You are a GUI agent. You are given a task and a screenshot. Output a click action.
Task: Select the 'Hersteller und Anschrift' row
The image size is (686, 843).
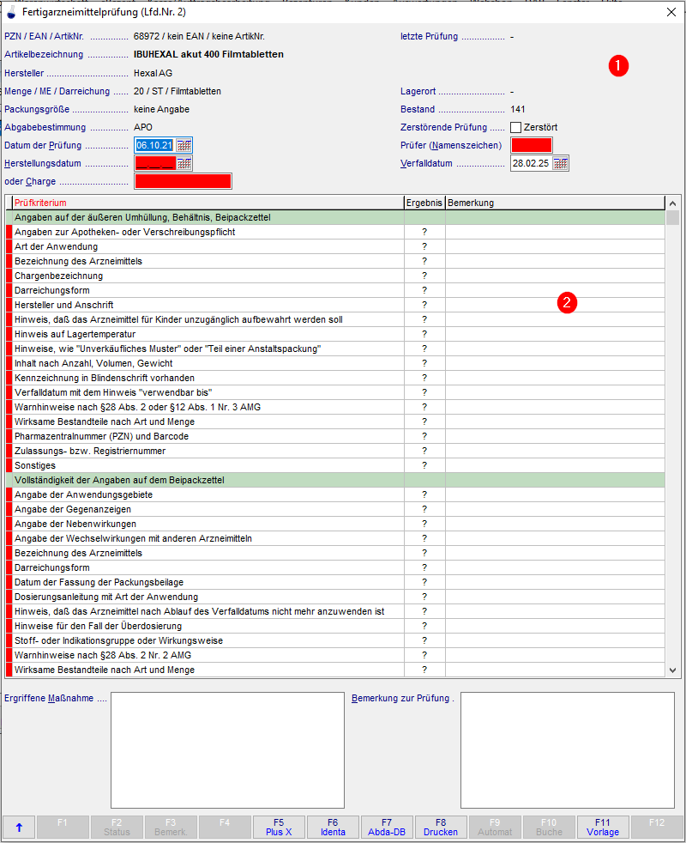[335, 305]
